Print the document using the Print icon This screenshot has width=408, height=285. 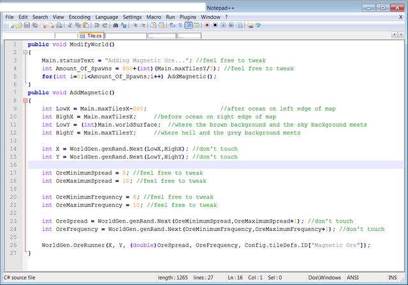(59, 25)
